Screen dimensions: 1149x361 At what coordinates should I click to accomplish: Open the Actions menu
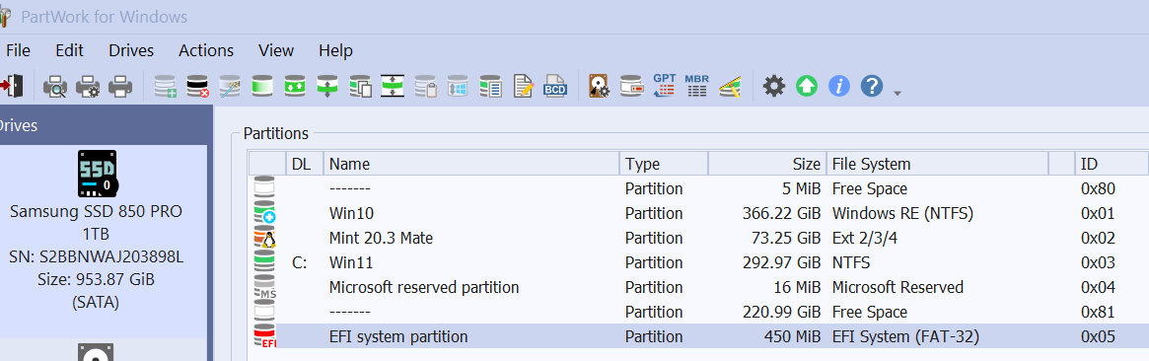206,50
